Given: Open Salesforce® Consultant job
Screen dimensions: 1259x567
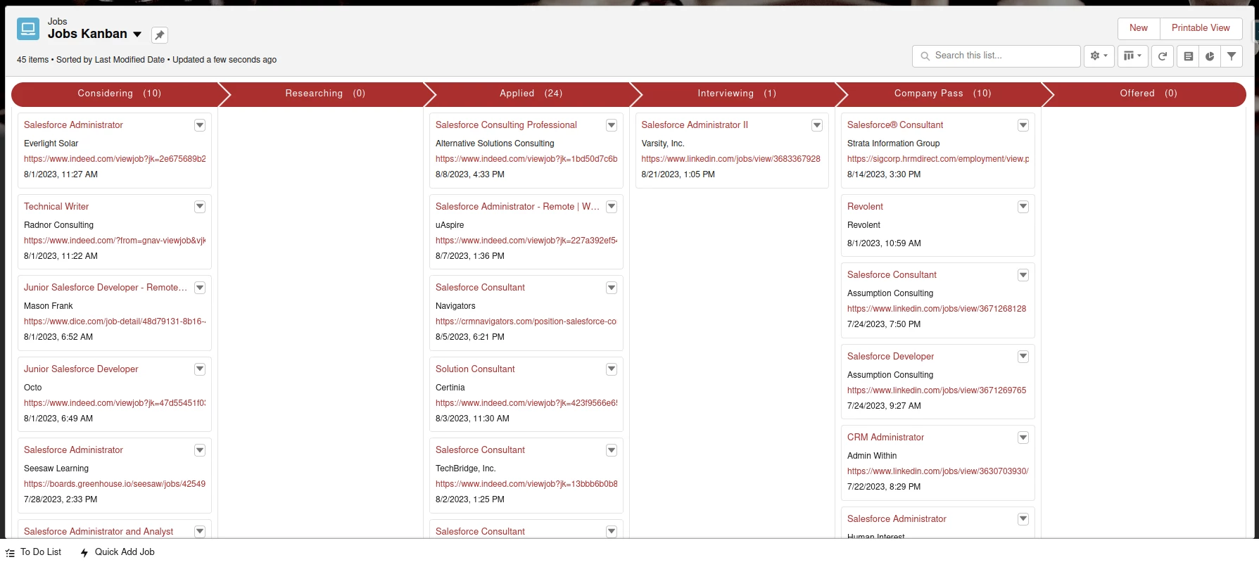Looking at the screenshot, I should click(895, 125).
